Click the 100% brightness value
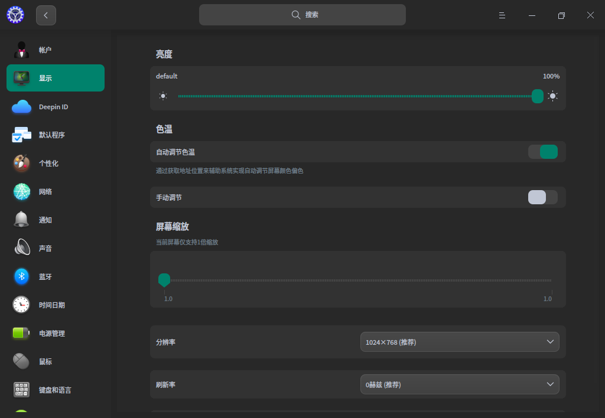This screenshot has width=605, height=418. click(x=551, y=76)
